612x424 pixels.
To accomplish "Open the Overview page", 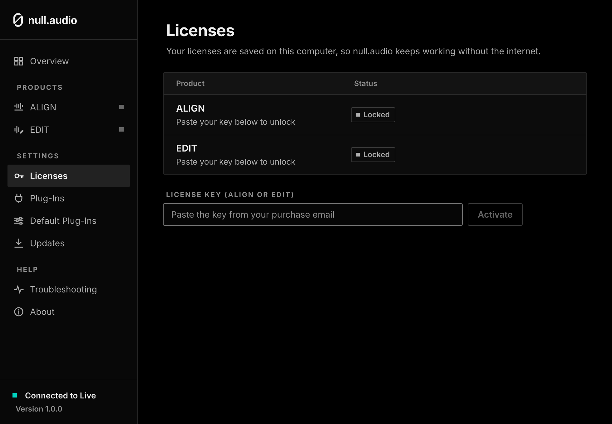I will click(x=69, y=61).
